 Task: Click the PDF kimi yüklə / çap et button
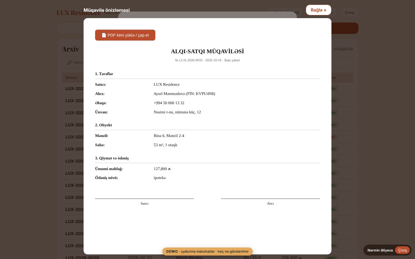(125, 35)
